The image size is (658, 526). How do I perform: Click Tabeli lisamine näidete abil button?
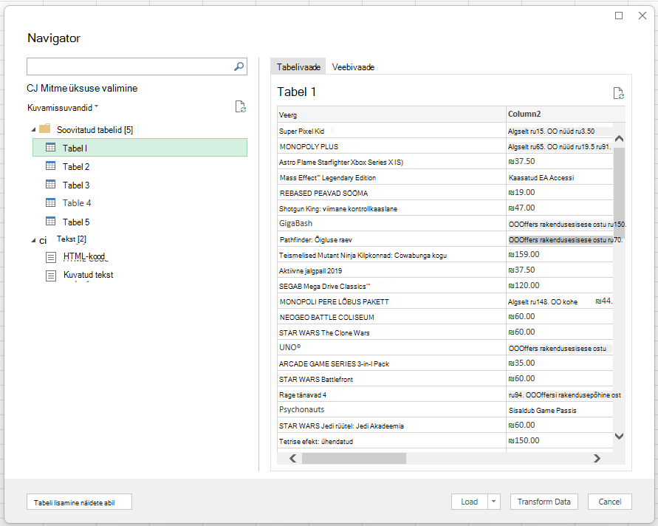79,502
